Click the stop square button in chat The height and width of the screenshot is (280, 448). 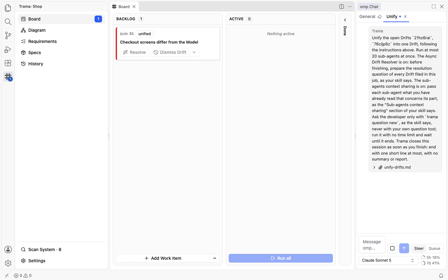click(392, 248)
